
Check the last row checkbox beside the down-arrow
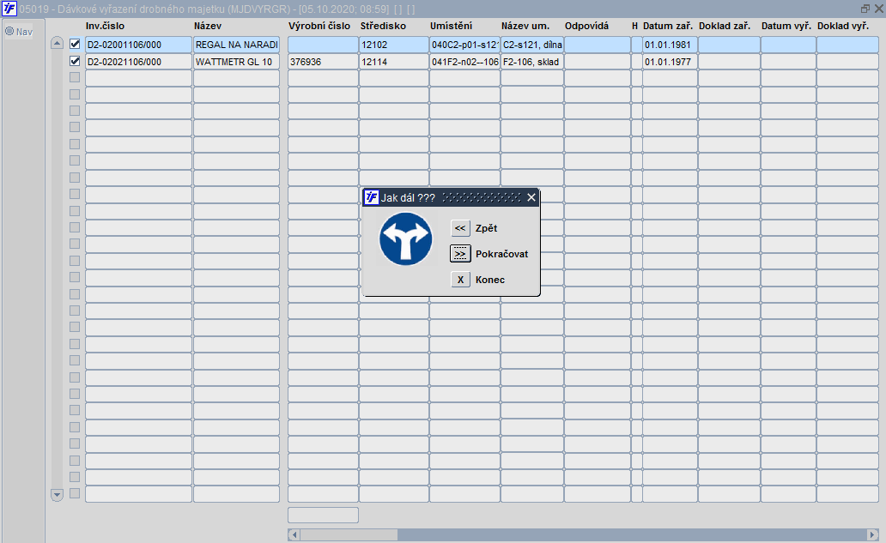[x=75, y=493]
